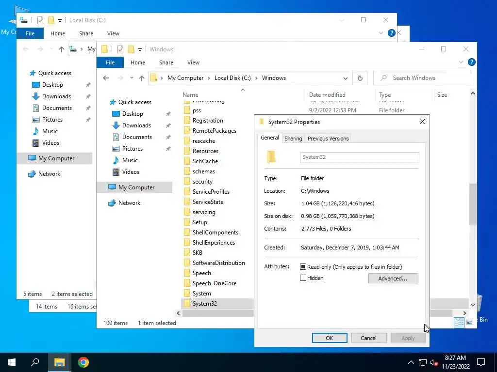Open the notification center
The height and width of the screenshot is (372, 497).
point(481,362)
